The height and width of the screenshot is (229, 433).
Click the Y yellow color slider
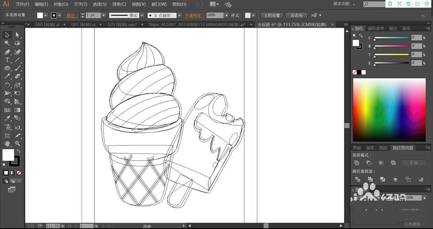(x=391, y=55)
